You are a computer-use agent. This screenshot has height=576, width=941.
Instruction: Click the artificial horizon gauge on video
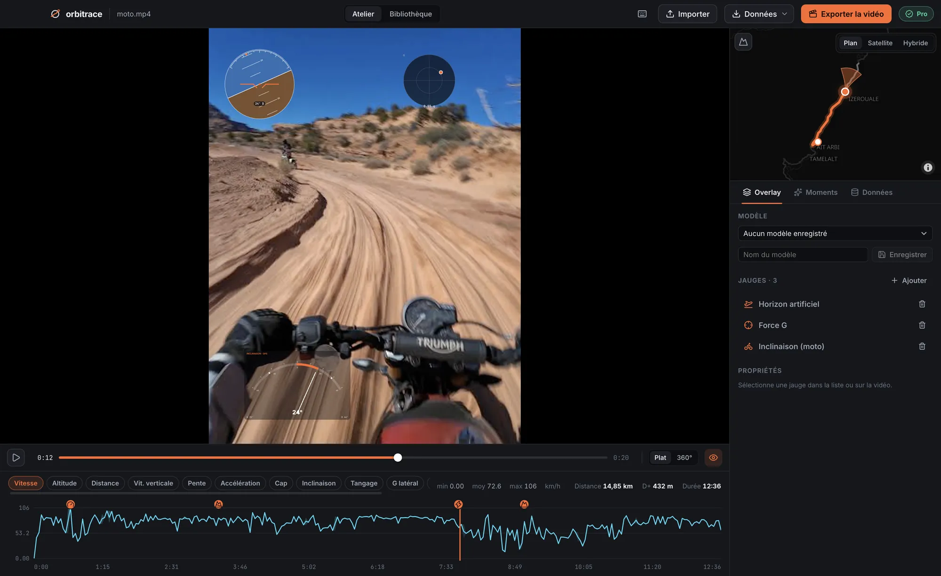coord(259,84)
